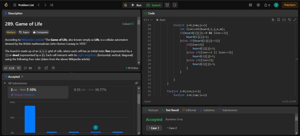Click the description panel scrollbar
Screen dimensions: 300x136
[x=139, y=22]
